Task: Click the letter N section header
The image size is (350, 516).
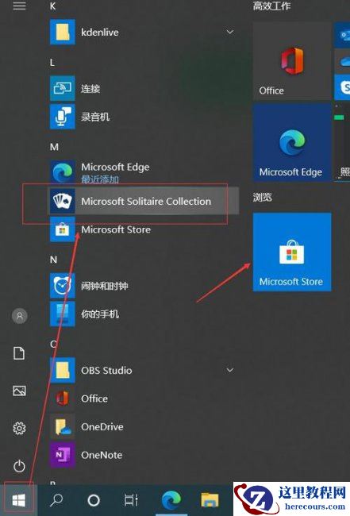Action: pos(53,260)
